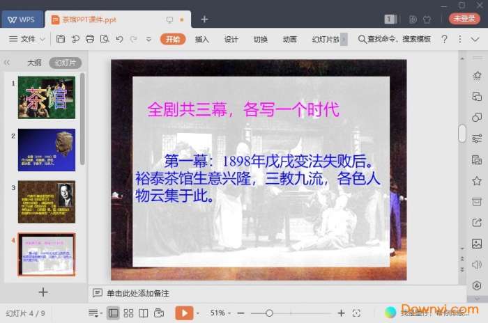The image size is (488, 323).
Task: Click the 未登录 login button
Action: (x=464, y=19)
